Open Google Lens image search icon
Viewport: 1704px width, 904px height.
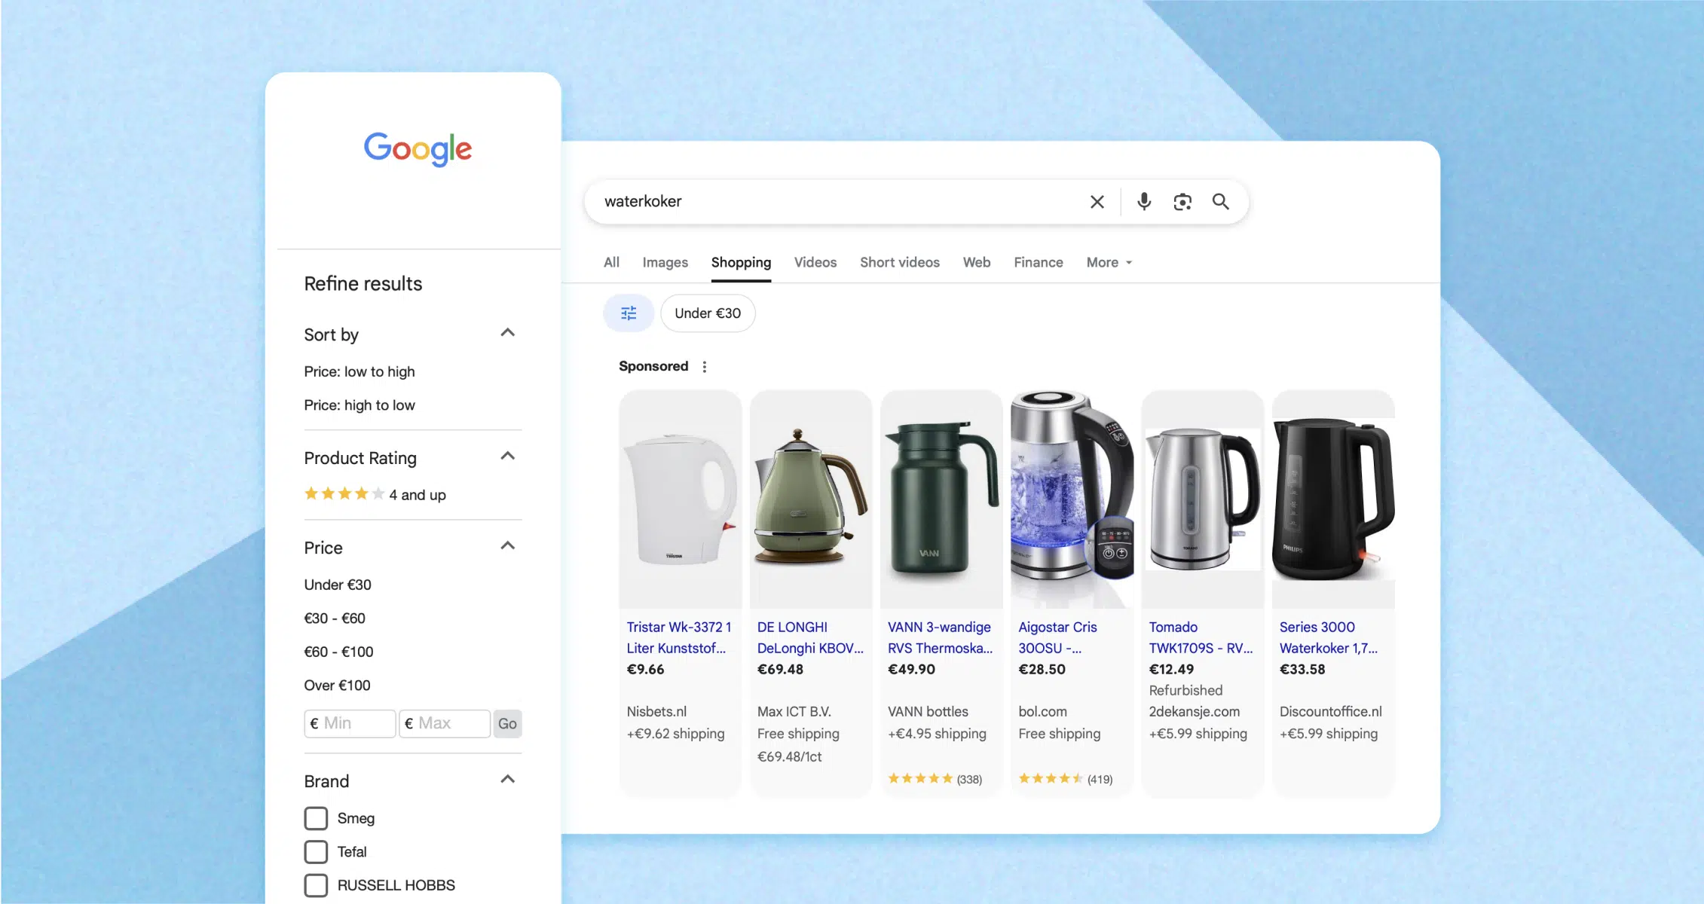coord(1182,202)
